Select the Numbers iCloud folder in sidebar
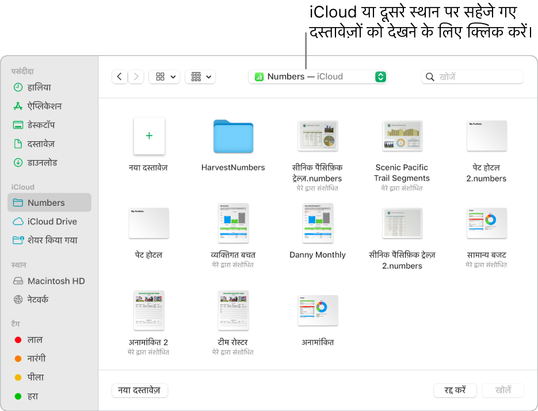Screen dimensions: 538x411 (49, 202)
